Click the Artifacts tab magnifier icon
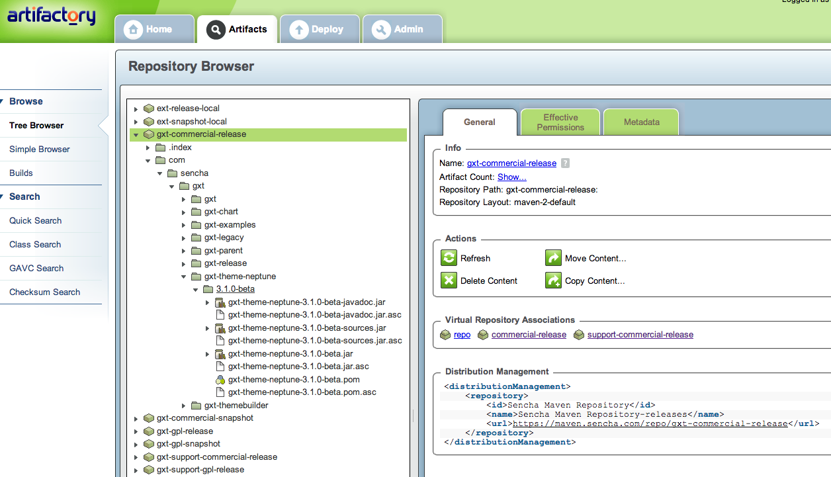The width and height of the screenshot is (831, 477). 216,29
